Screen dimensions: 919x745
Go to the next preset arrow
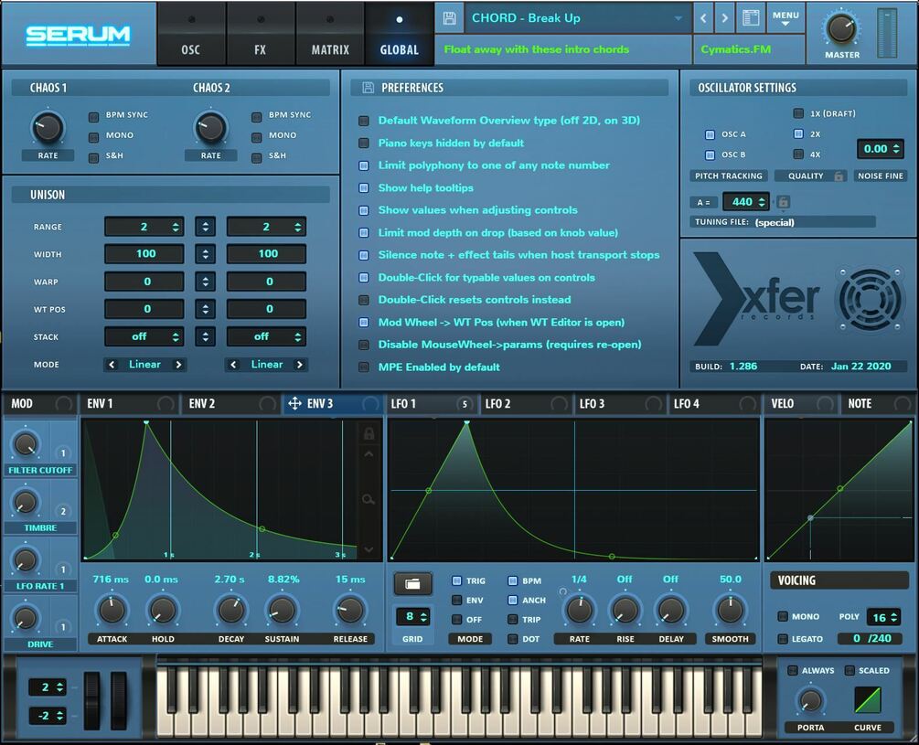[x=724, y=18]
